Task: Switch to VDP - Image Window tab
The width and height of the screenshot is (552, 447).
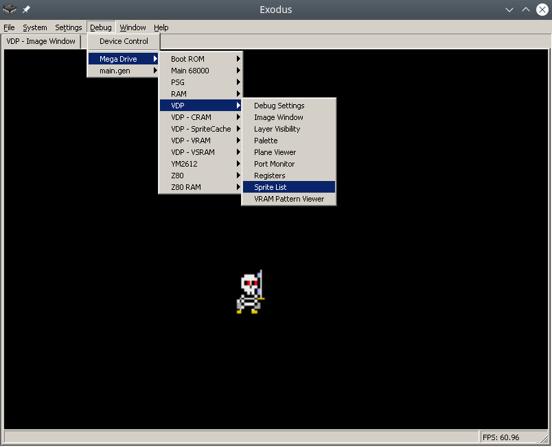Action: [41, 41]
